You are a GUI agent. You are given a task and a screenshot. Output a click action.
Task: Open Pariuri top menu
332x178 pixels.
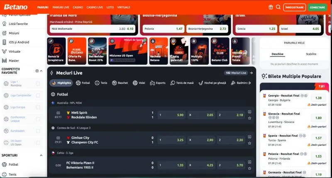pyautogui.click(x=43, y=7)
